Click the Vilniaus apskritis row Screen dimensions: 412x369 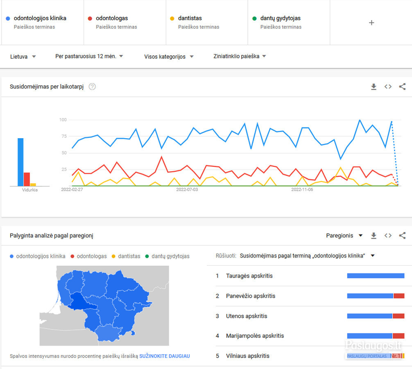pos(310,356)
